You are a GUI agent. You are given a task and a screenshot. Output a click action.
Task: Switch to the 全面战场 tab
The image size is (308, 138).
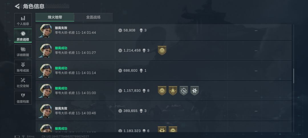tap(93, 17)
